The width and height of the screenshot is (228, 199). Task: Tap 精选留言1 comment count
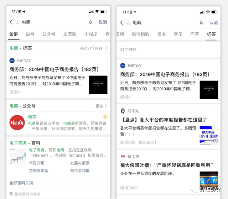pyautogui.click(x=147, y=142)
